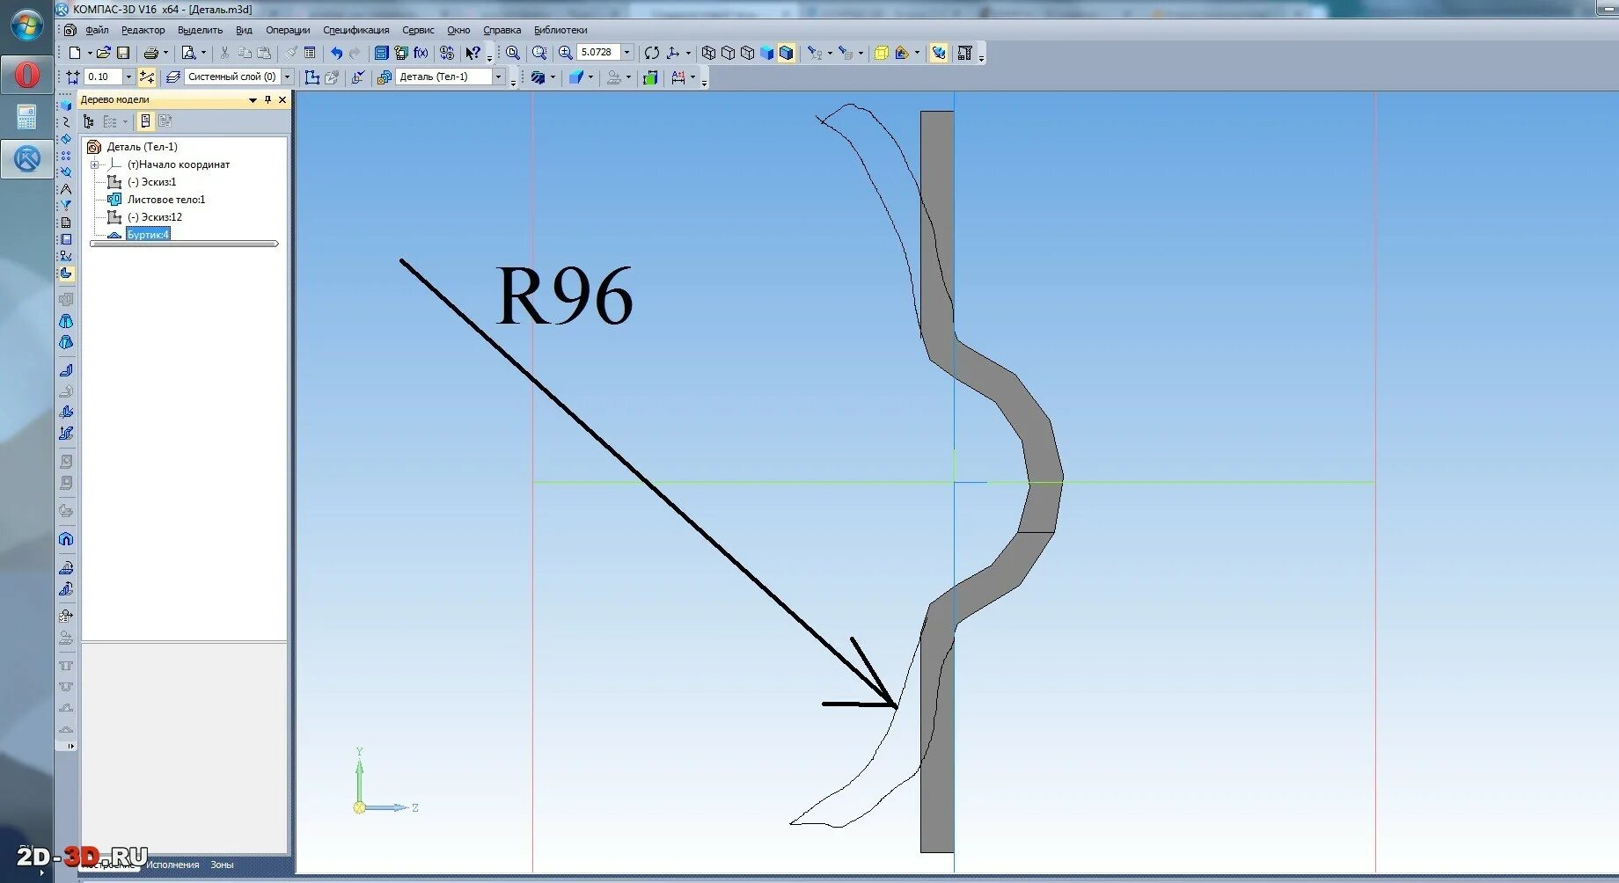Click the zoom scale field 5.0728
The height and width of the screenshot is (883, 1619).
pyautogui.click(x=598, y=53)
